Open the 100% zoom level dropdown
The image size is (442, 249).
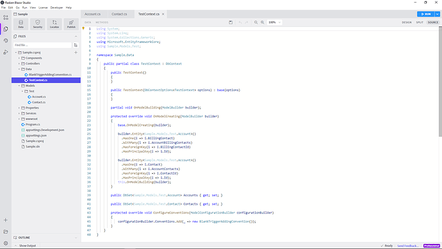(x=274, y=22)
